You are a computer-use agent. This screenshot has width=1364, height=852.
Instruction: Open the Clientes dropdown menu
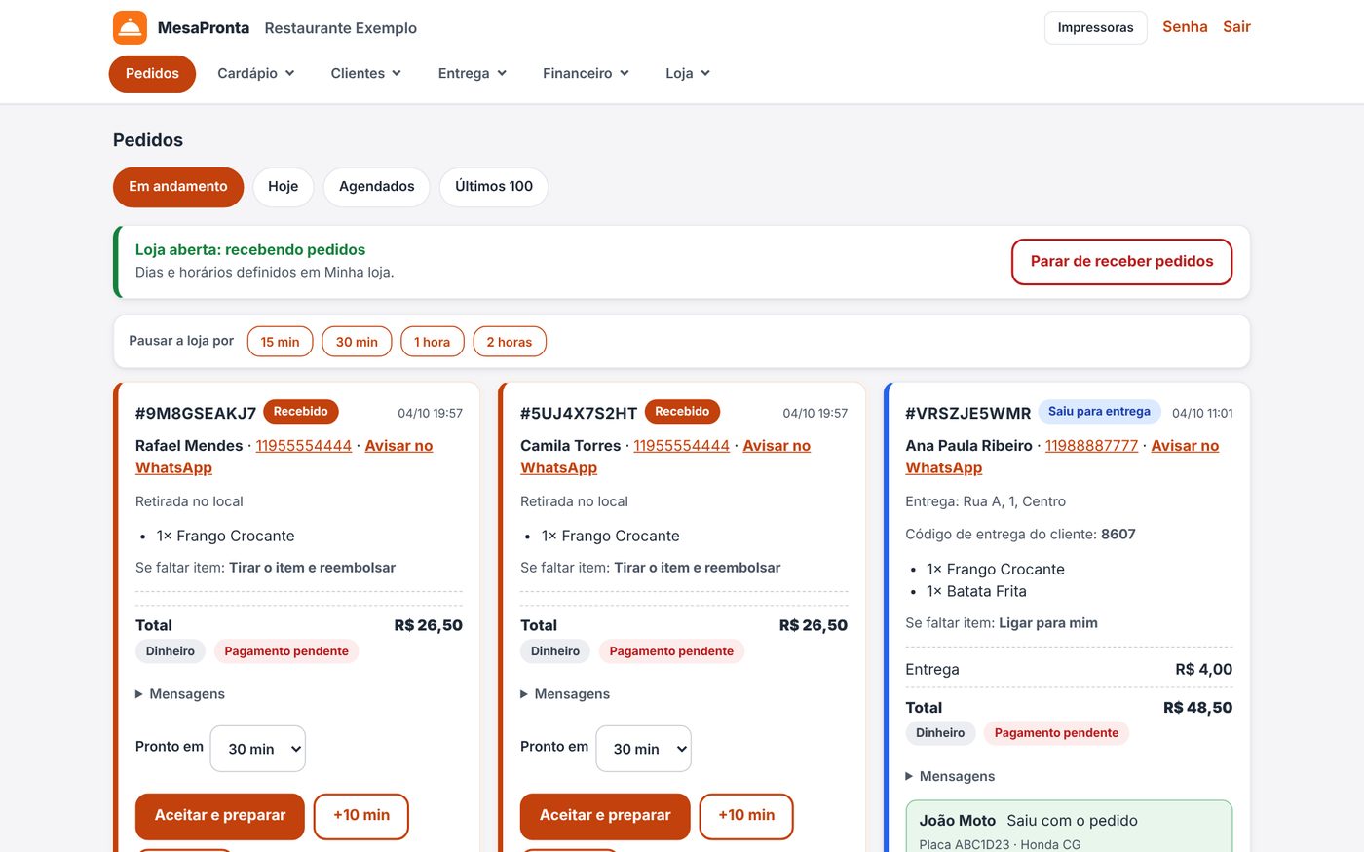(366, 73)
